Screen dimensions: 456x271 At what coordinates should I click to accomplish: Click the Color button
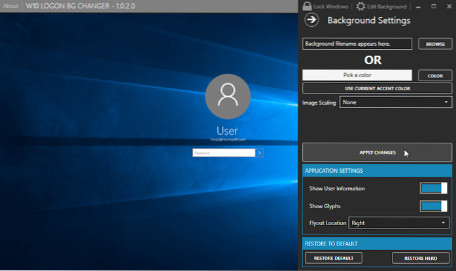(435, 76)
